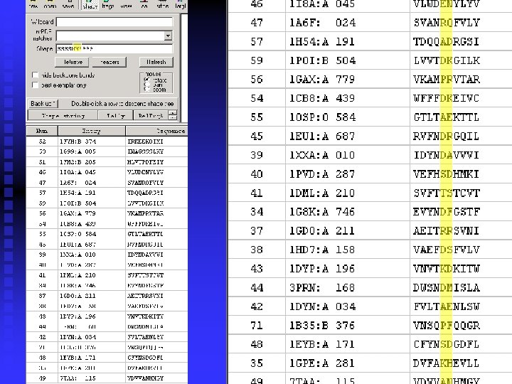The image size is (512, 384).
Task: Click the upper arrow beside the RelFreq header
Action: click(x=173, y=112)
